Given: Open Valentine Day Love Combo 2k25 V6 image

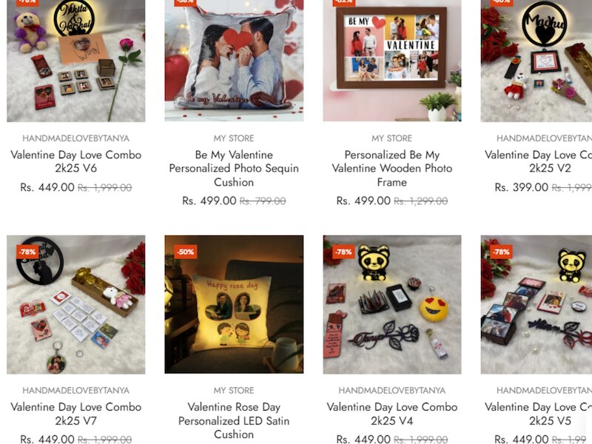Looking at the screenshot, I should (x=76, y=61).
